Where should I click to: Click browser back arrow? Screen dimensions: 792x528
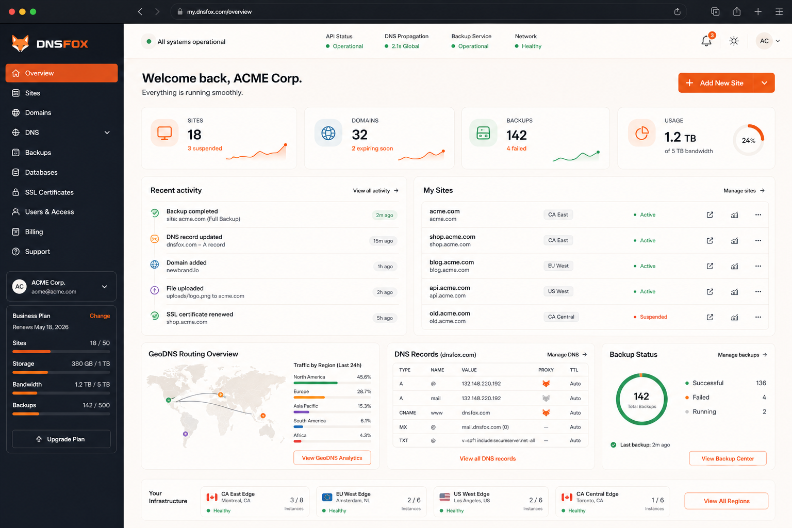140,11
